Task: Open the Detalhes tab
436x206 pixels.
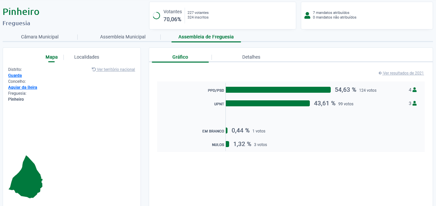Action: [x=251, y=57]
